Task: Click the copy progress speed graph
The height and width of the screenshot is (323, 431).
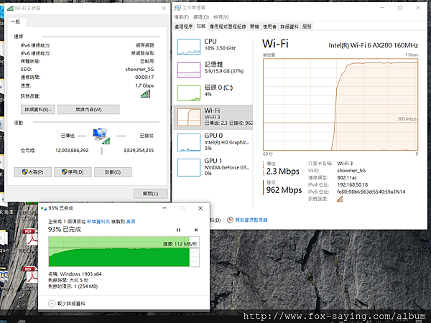Action: (124, 251)
